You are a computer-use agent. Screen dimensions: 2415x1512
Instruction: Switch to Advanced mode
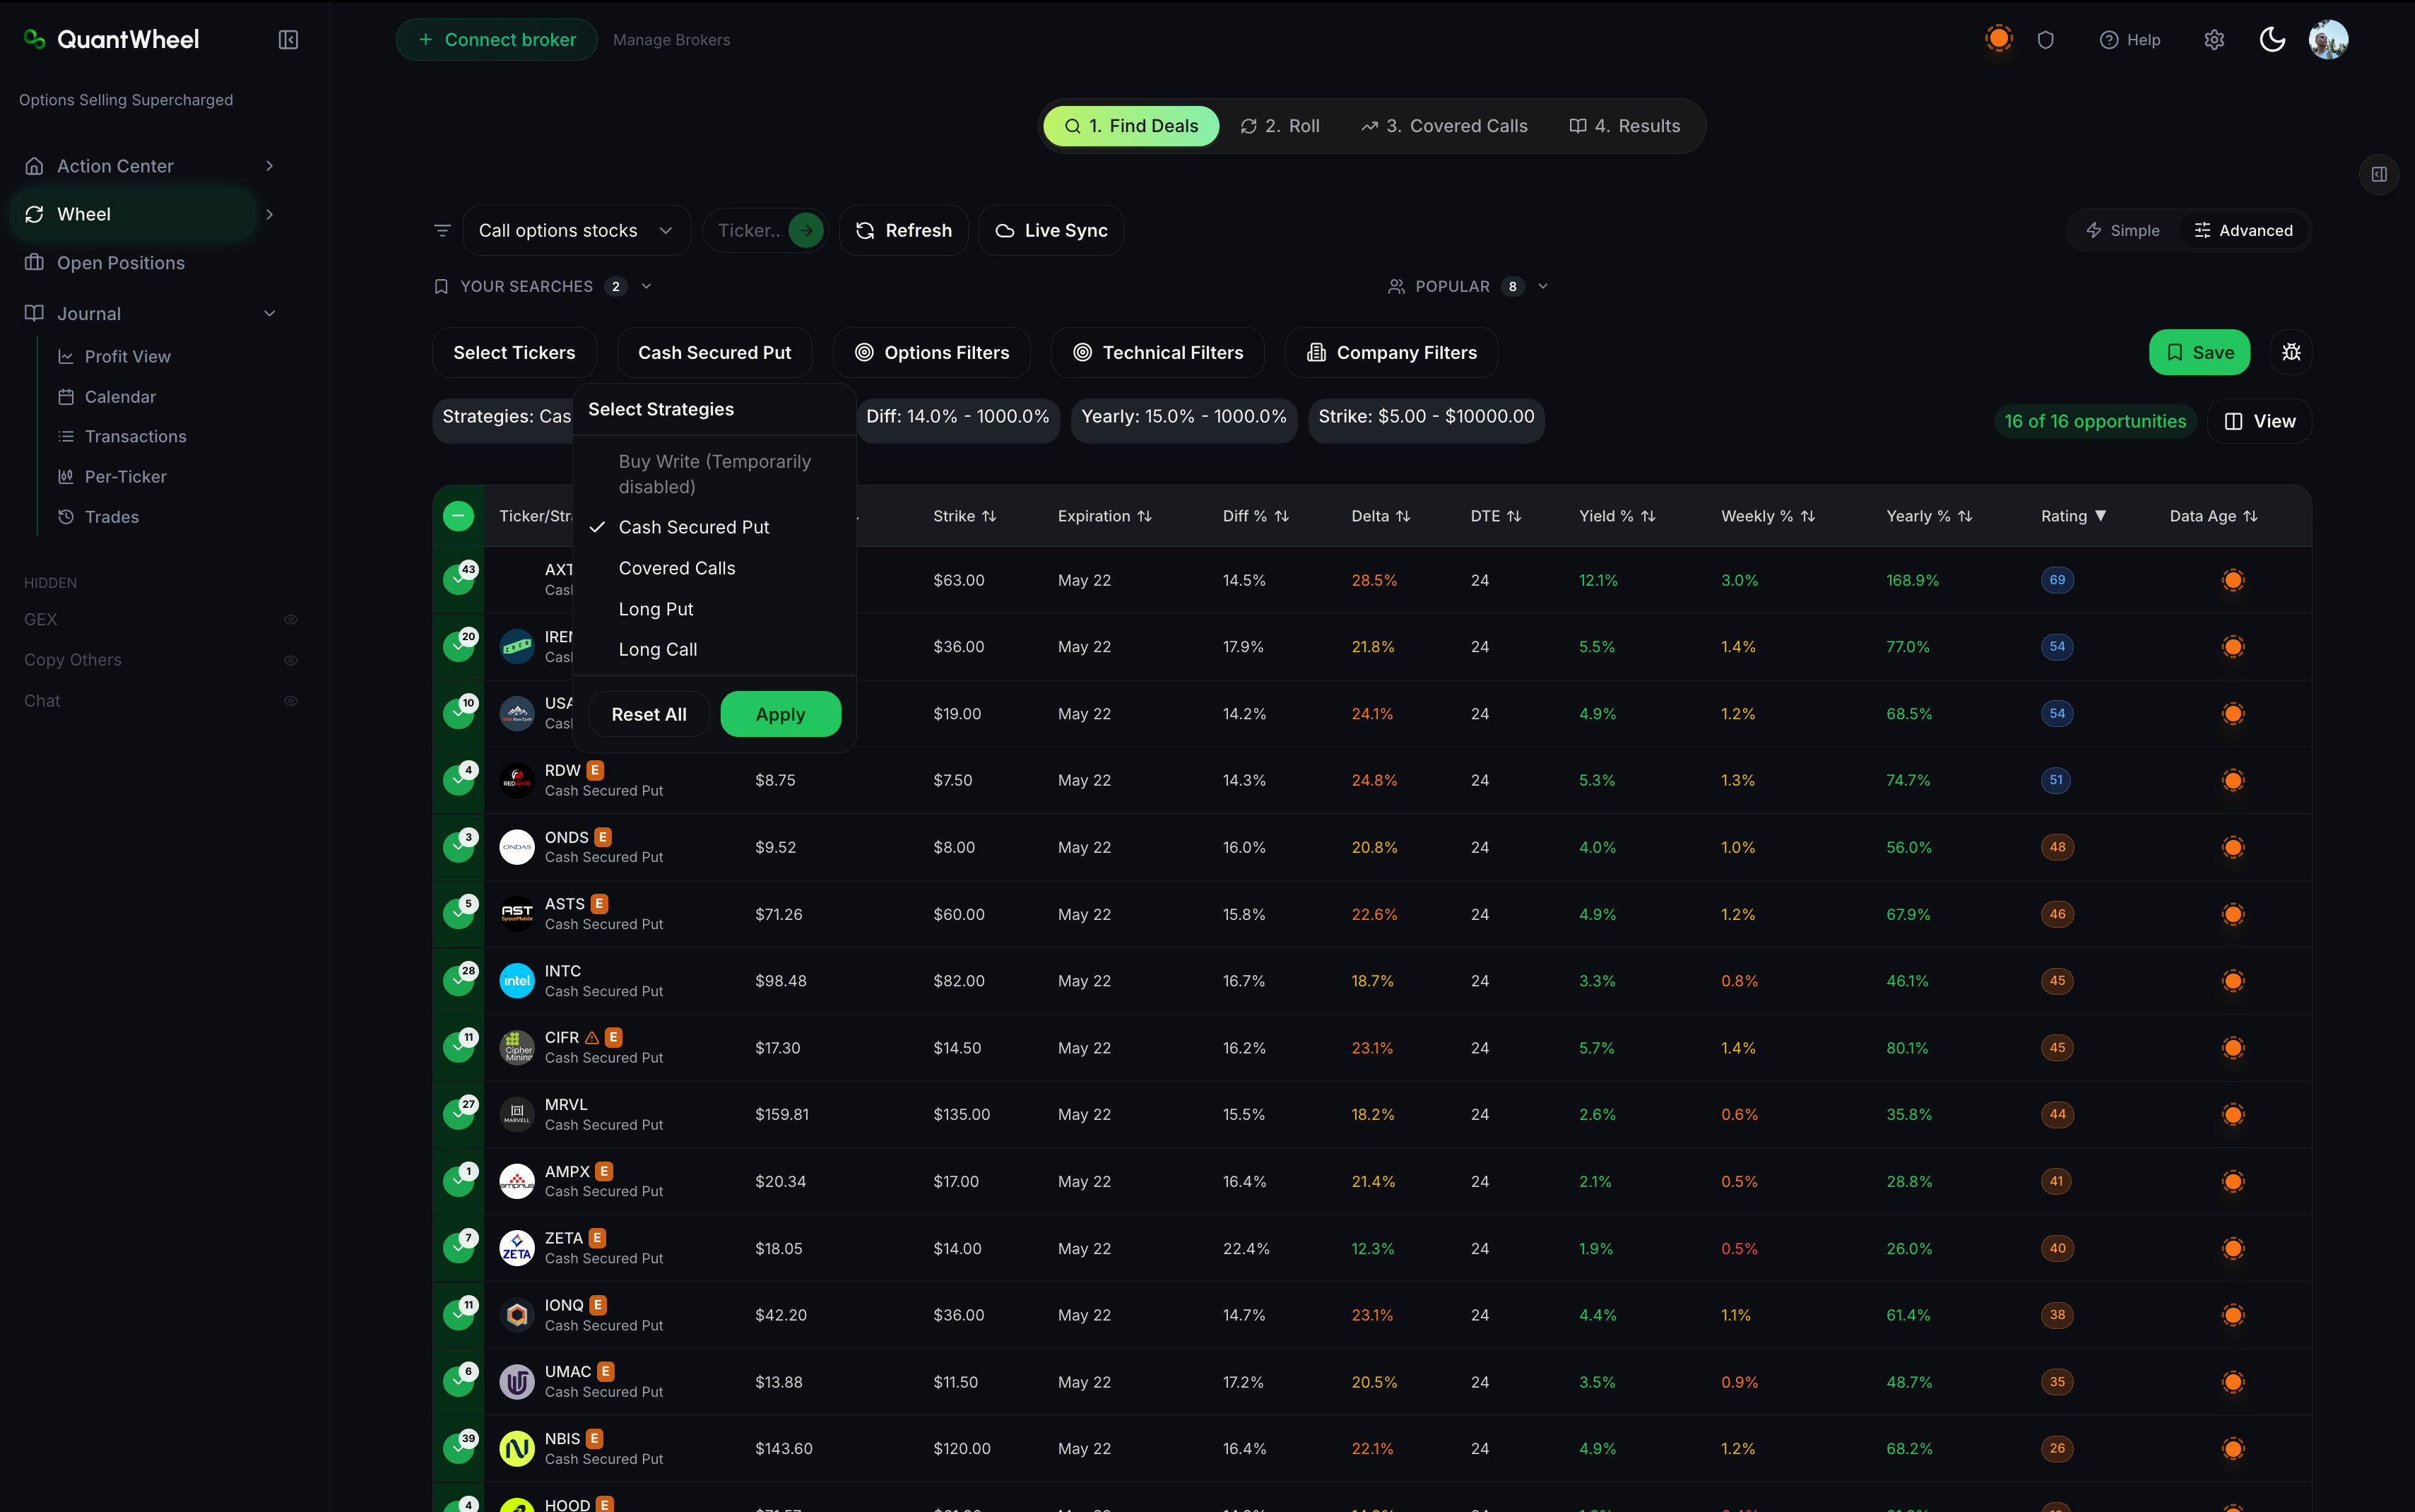click(2243, 231)
